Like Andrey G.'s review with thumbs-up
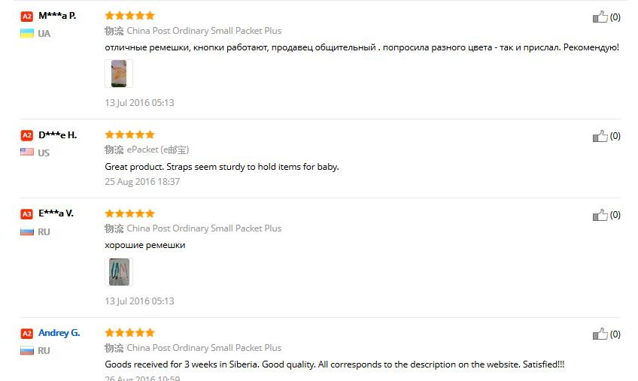The width and height of the screenshot is (638, 381). pyautogui.click(x=600, y=334)
